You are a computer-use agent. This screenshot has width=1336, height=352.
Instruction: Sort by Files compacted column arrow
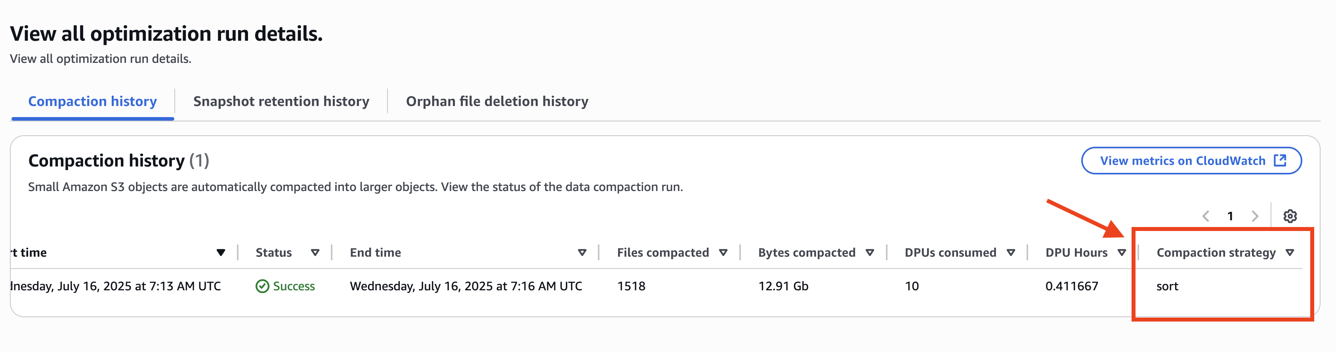pyautogui.click(x=723, y=253)
